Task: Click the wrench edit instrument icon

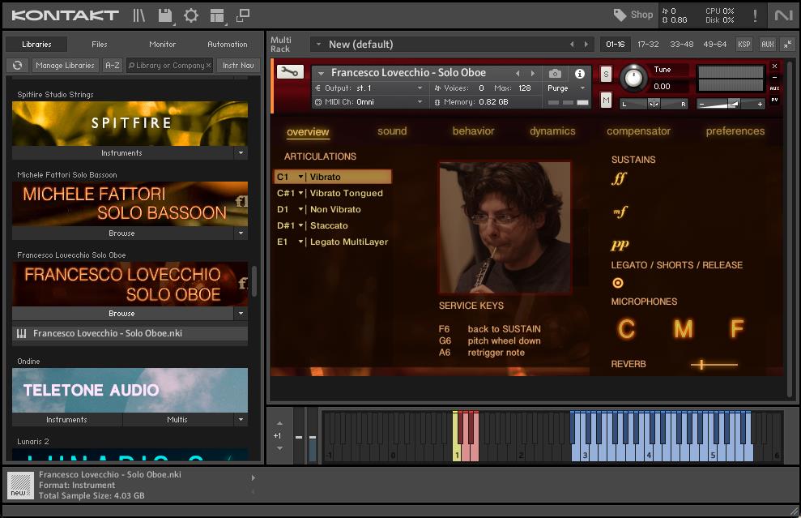Action: point(290,72)
